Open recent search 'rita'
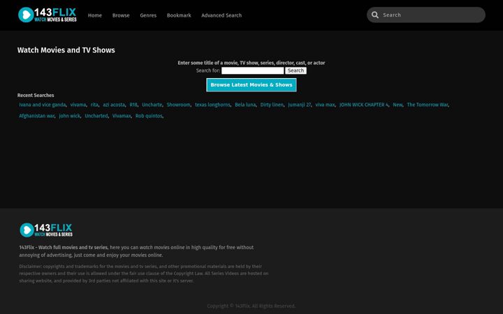Screen dimensions: 503x314 pyautogui.click(x=94, y=105)
